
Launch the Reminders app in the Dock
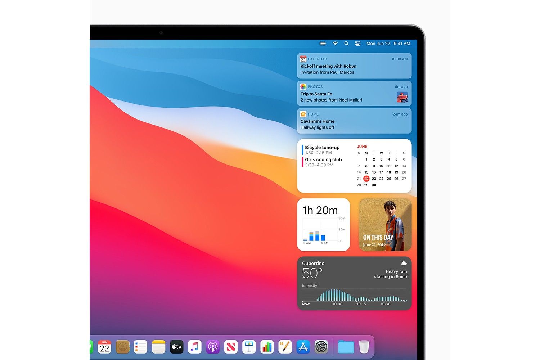(x=140, y=347)
